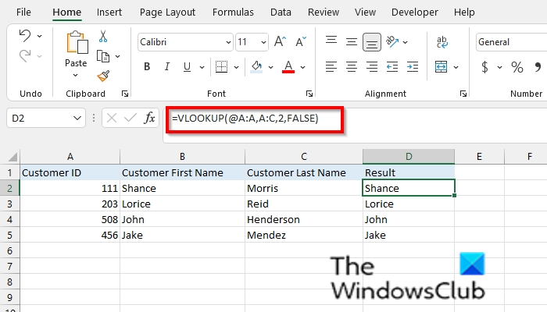Click the Insert Function fx icon
Image resolution: width=547 pixels, height=312 pixels.
[150, 118]
